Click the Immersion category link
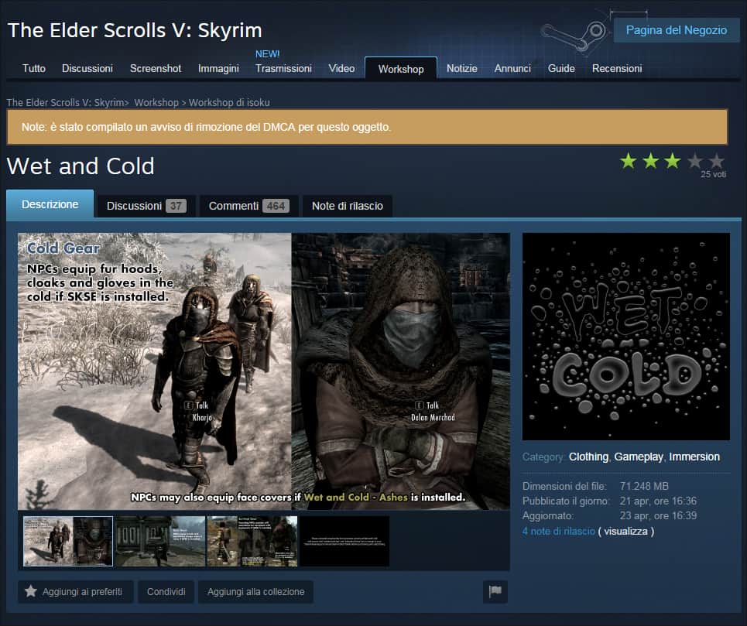747x626 pixels. pos(694,457)
